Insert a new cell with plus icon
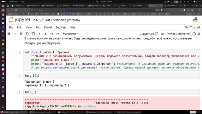Screen dimensions: 202x114 coord(15,34)
